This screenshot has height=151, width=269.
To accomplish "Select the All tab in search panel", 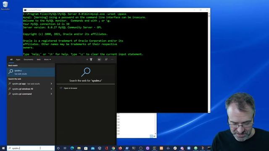I will 11,60.
